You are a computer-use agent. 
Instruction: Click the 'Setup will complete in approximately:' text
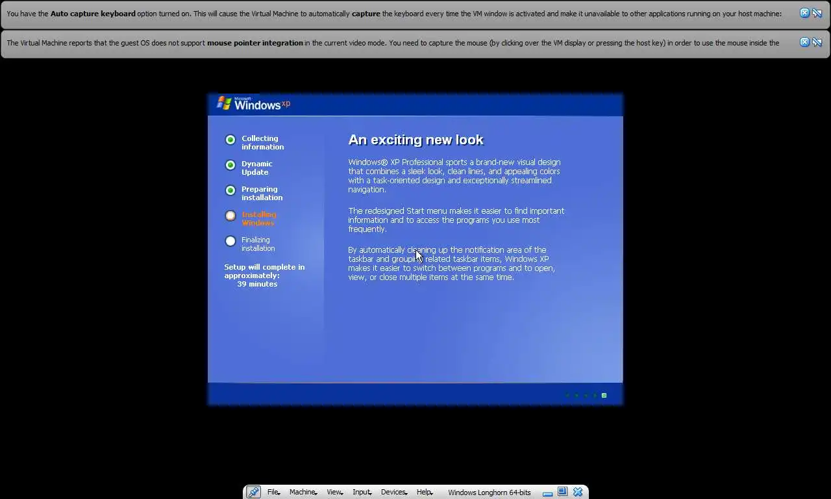[264, 271]
